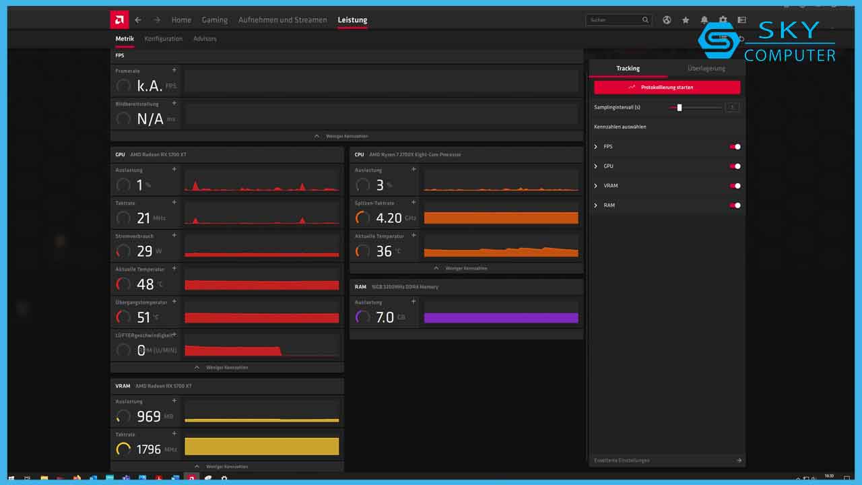Open notifications via the bell icon
This screenshot has width=862, height=485.
click(x=704, y=20)
